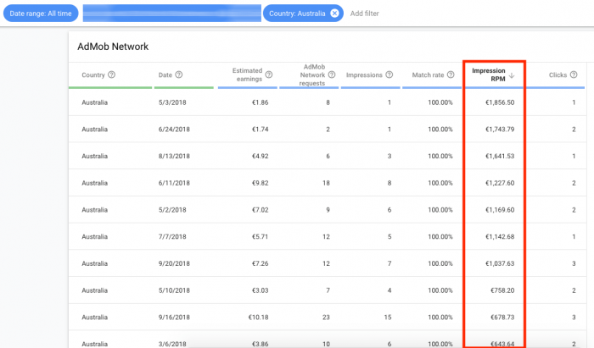Select date 5/2/2018

pyautogui.click(x=172, y=210)
